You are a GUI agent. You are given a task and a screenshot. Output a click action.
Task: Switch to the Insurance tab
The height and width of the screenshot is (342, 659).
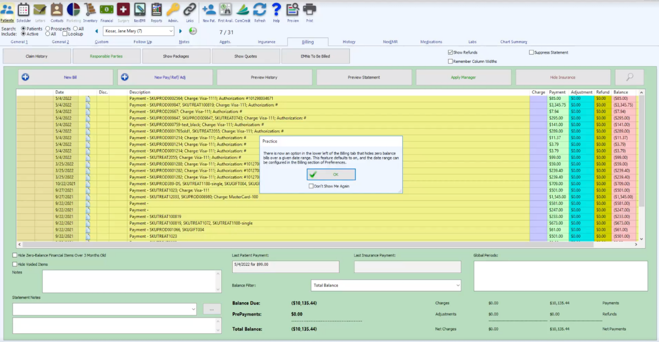267,42
